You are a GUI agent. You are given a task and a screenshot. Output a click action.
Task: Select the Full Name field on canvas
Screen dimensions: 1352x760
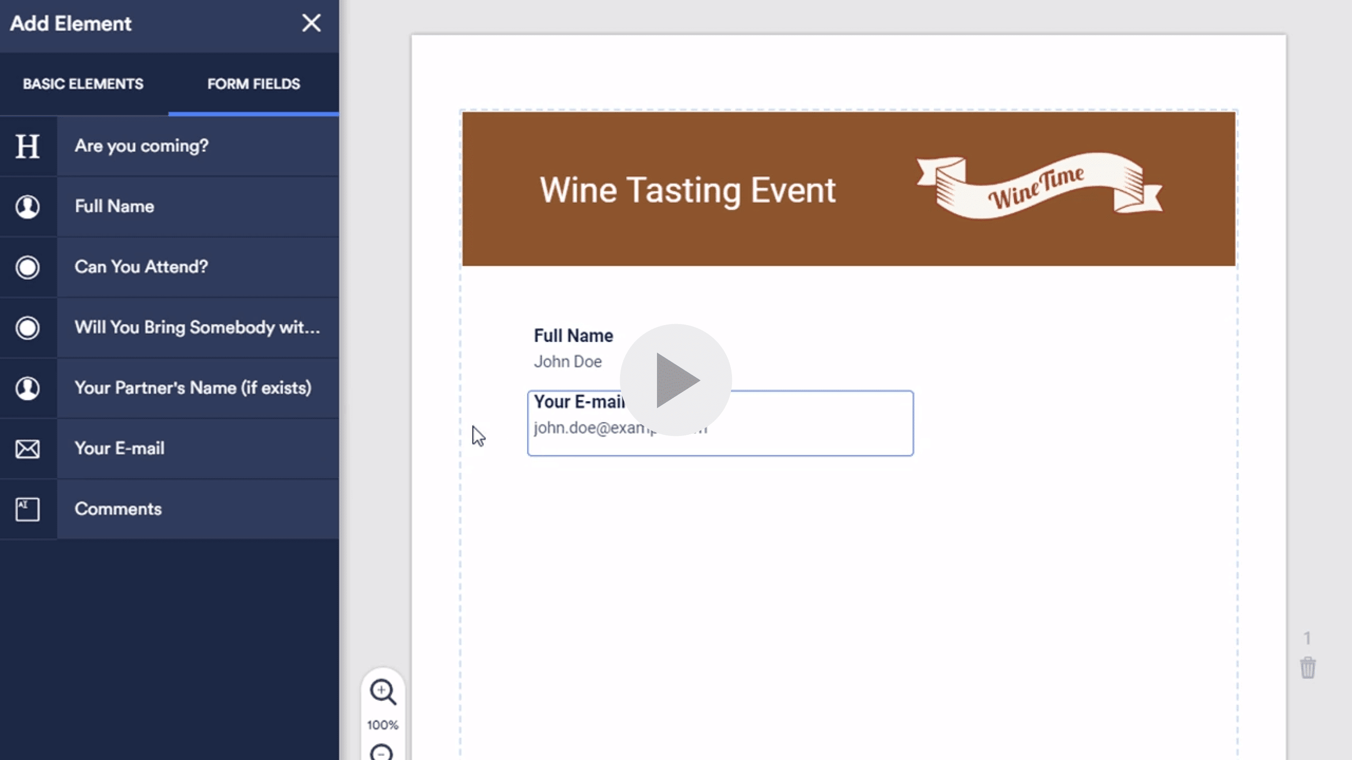[x=574, y=348]
